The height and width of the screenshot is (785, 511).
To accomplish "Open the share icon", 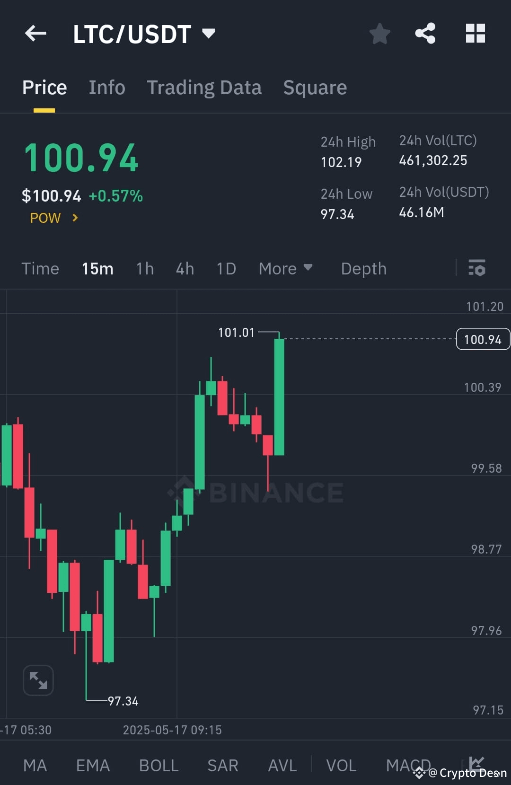I will 425,33.
